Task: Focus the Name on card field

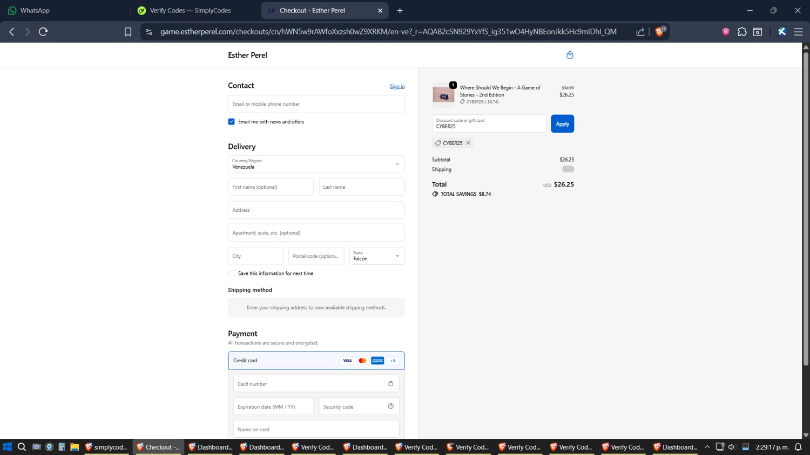Action: click(x=316, y=429)
